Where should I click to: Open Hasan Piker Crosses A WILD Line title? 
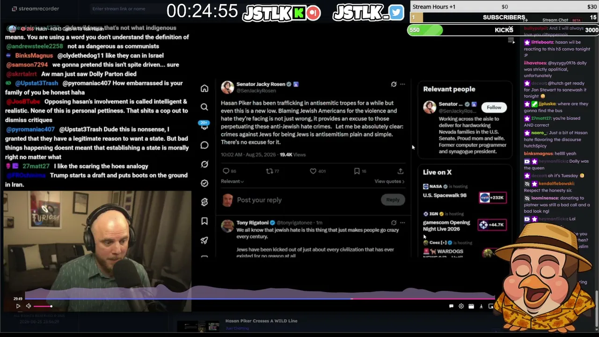point(261,321)
